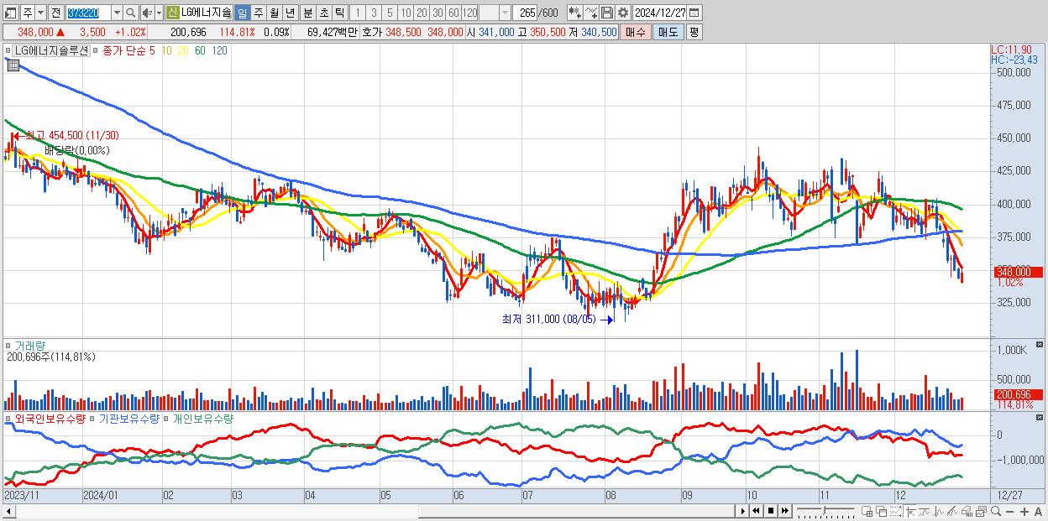Open the custom interval dropdown arrow
The height and width of the screenshot is (521, 1048).
click(x=505, y=13)
